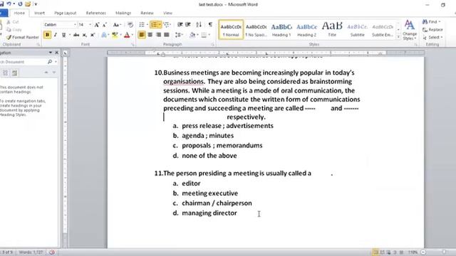The width and height of the screenshot is (456, 256).
Task: Open Paragraph dialog launcher
Action: click(212, 44)
